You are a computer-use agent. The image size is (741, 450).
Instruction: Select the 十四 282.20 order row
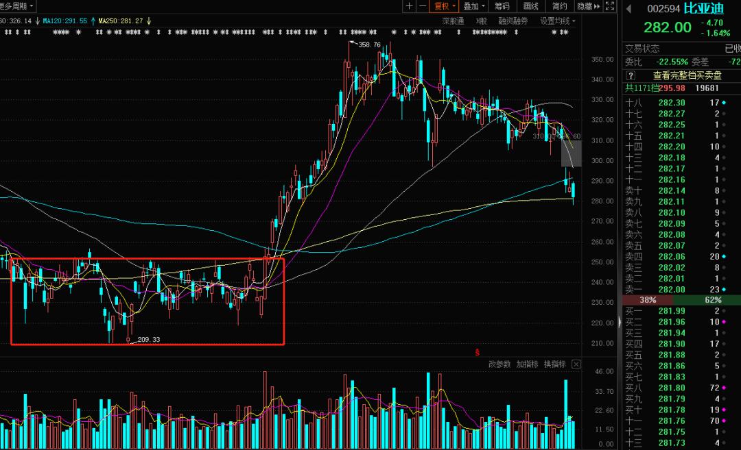click(681, 147)
